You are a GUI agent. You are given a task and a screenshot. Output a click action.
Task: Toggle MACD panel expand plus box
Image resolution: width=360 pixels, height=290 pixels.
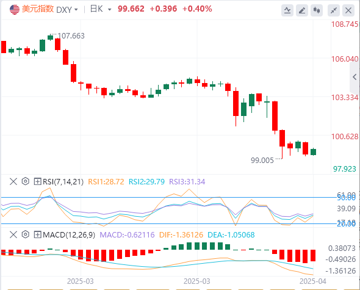[37, 234]
